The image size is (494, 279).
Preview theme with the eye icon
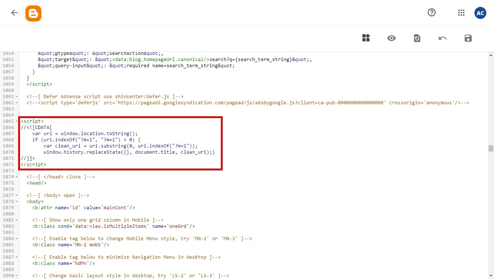click(x=391, y=38)
